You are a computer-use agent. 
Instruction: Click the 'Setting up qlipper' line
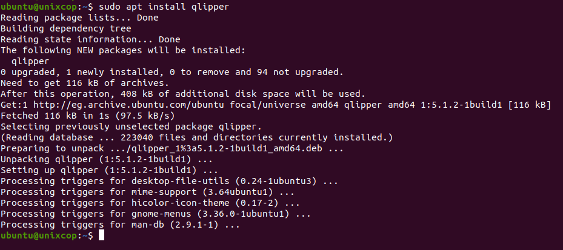pos(109,170)
